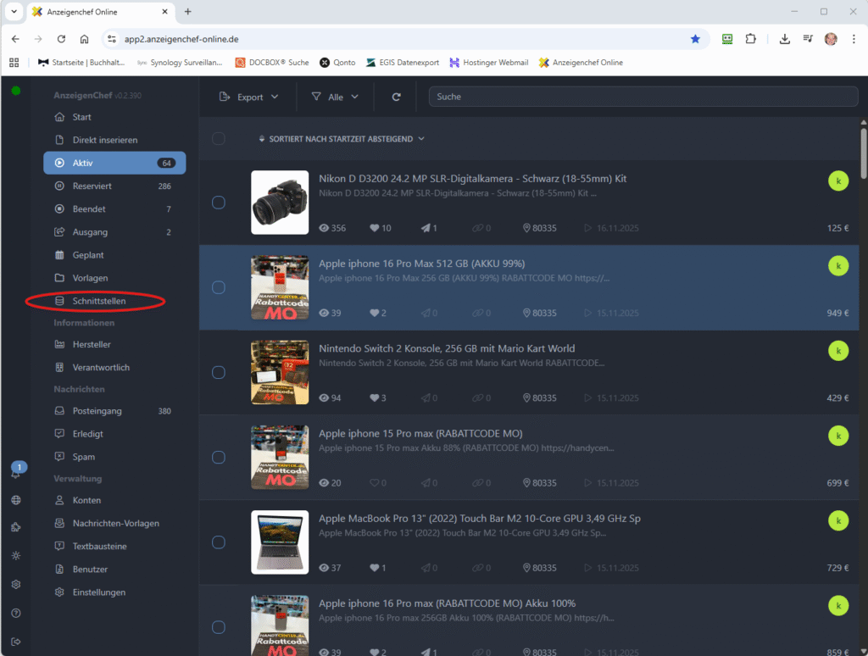Expand the Alle filter dropdown
The height and width of the screenshot is (656, 868).
[x=335, y=97]
